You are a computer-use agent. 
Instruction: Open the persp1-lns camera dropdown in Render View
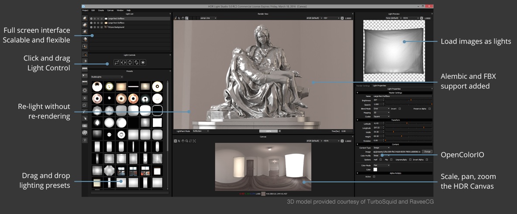pyautogui.click(x=209, y=18)
